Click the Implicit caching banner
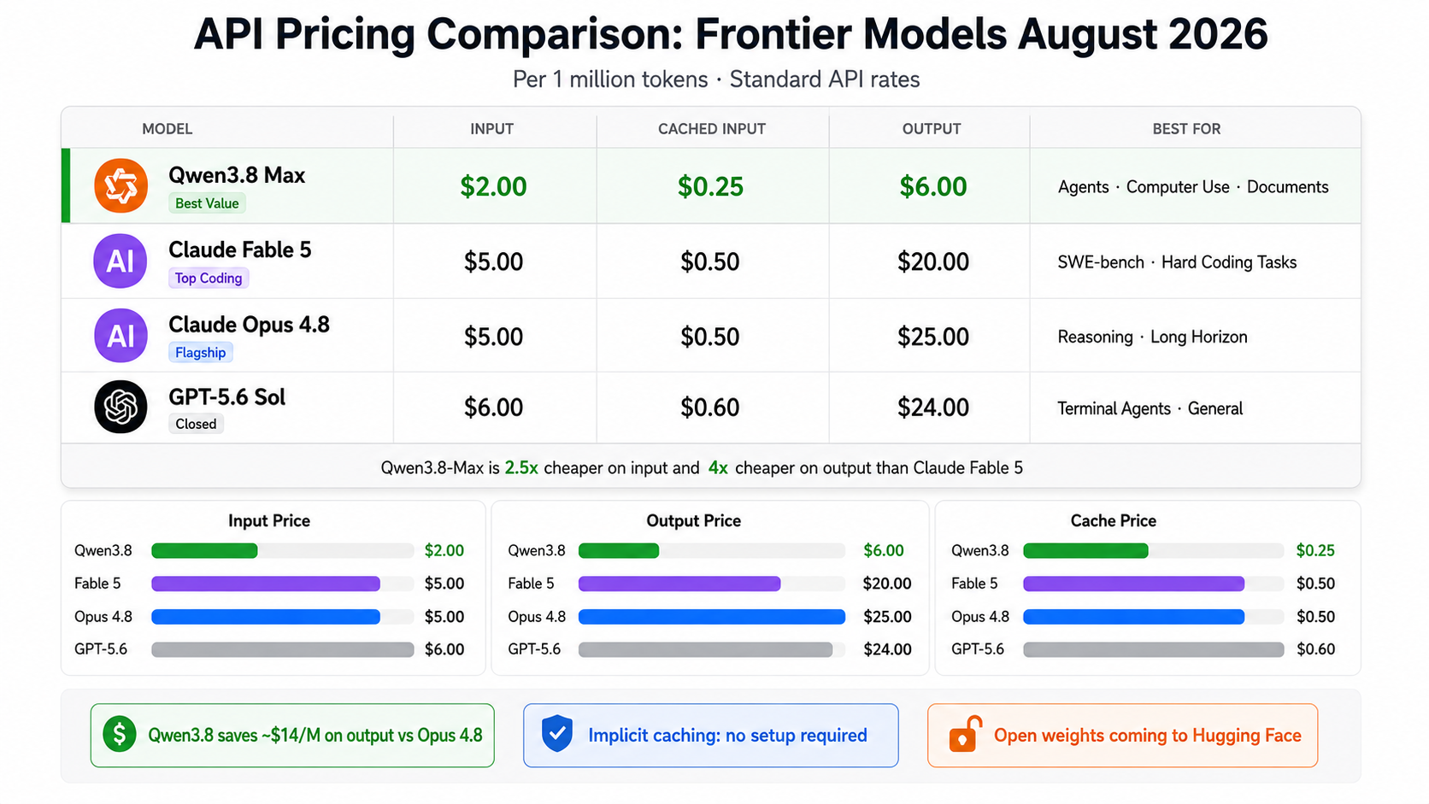This screenshot has width=1429, height=804. click(710, 735)
